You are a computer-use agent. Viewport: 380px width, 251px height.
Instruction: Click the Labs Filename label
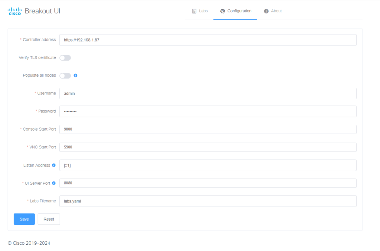point(43,201)
